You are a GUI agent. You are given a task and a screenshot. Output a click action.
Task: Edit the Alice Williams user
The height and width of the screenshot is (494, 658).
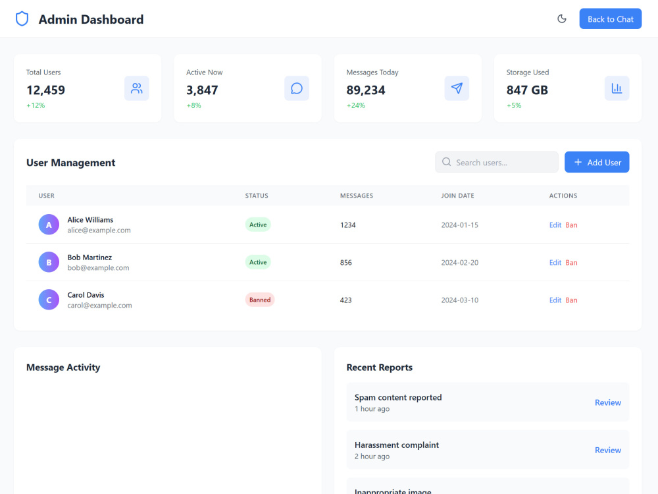(555, 225)
